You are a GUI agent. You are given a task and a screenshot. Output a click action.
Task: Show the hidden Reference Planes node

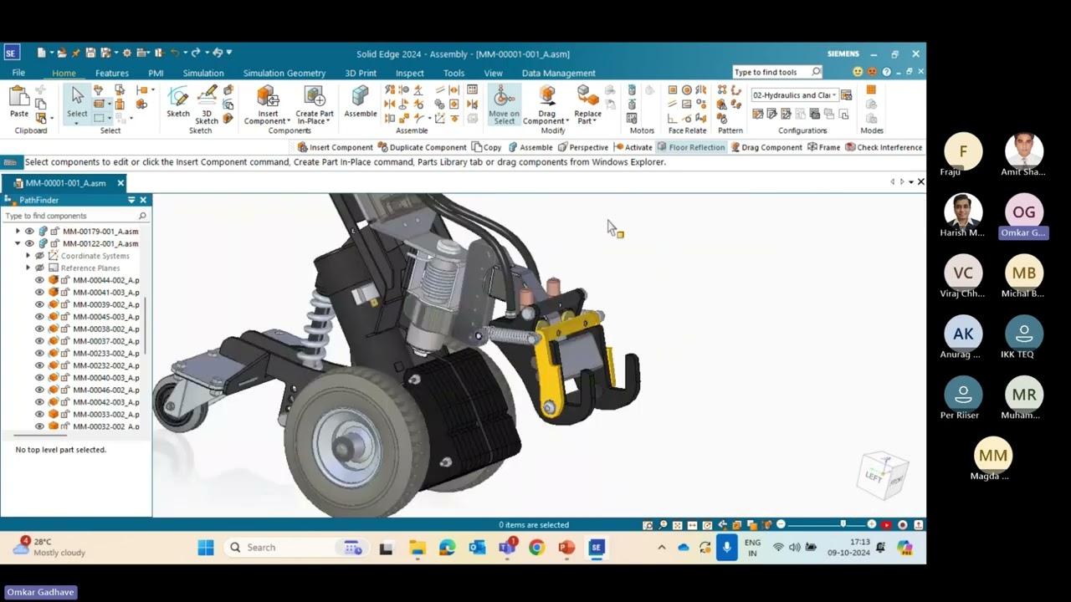39,268
